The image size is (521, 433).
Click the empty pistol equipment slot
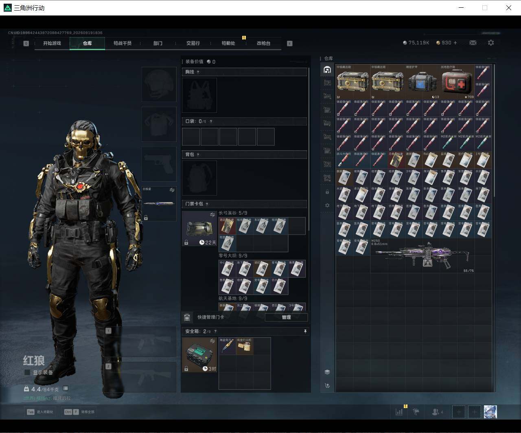[x=159, y=164]
